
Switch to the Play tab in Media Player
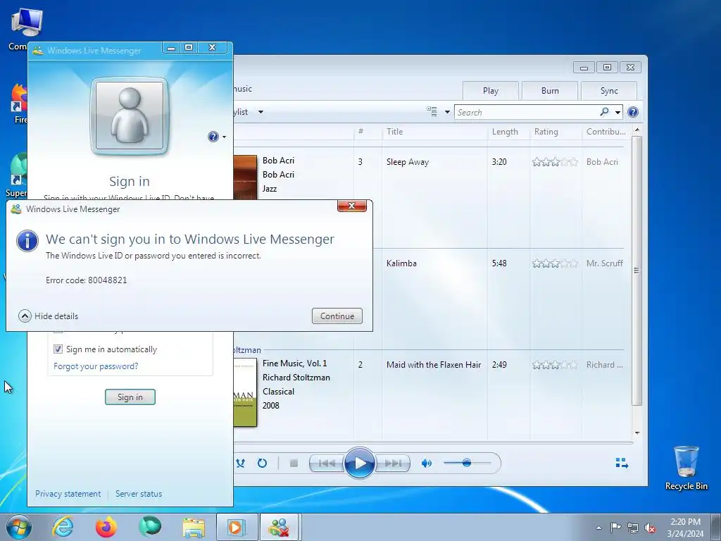491,91
